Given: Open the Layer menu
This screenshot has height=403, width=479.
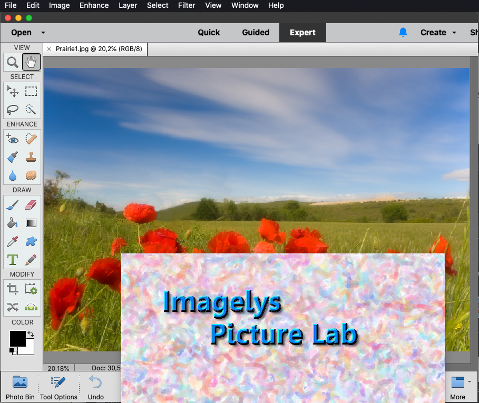Looking at the screenshot, I should pyautogui.click(x=128, y=5).
